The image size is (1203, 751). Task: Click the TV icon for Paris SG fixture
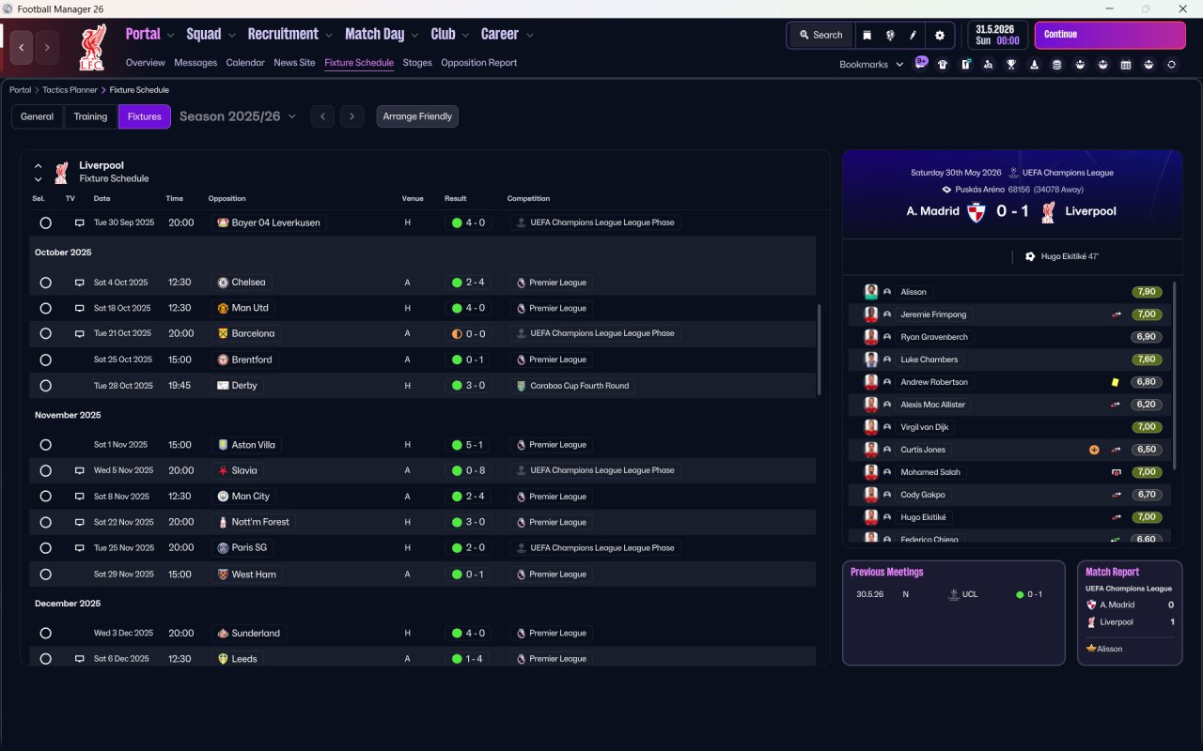(80, 548)
